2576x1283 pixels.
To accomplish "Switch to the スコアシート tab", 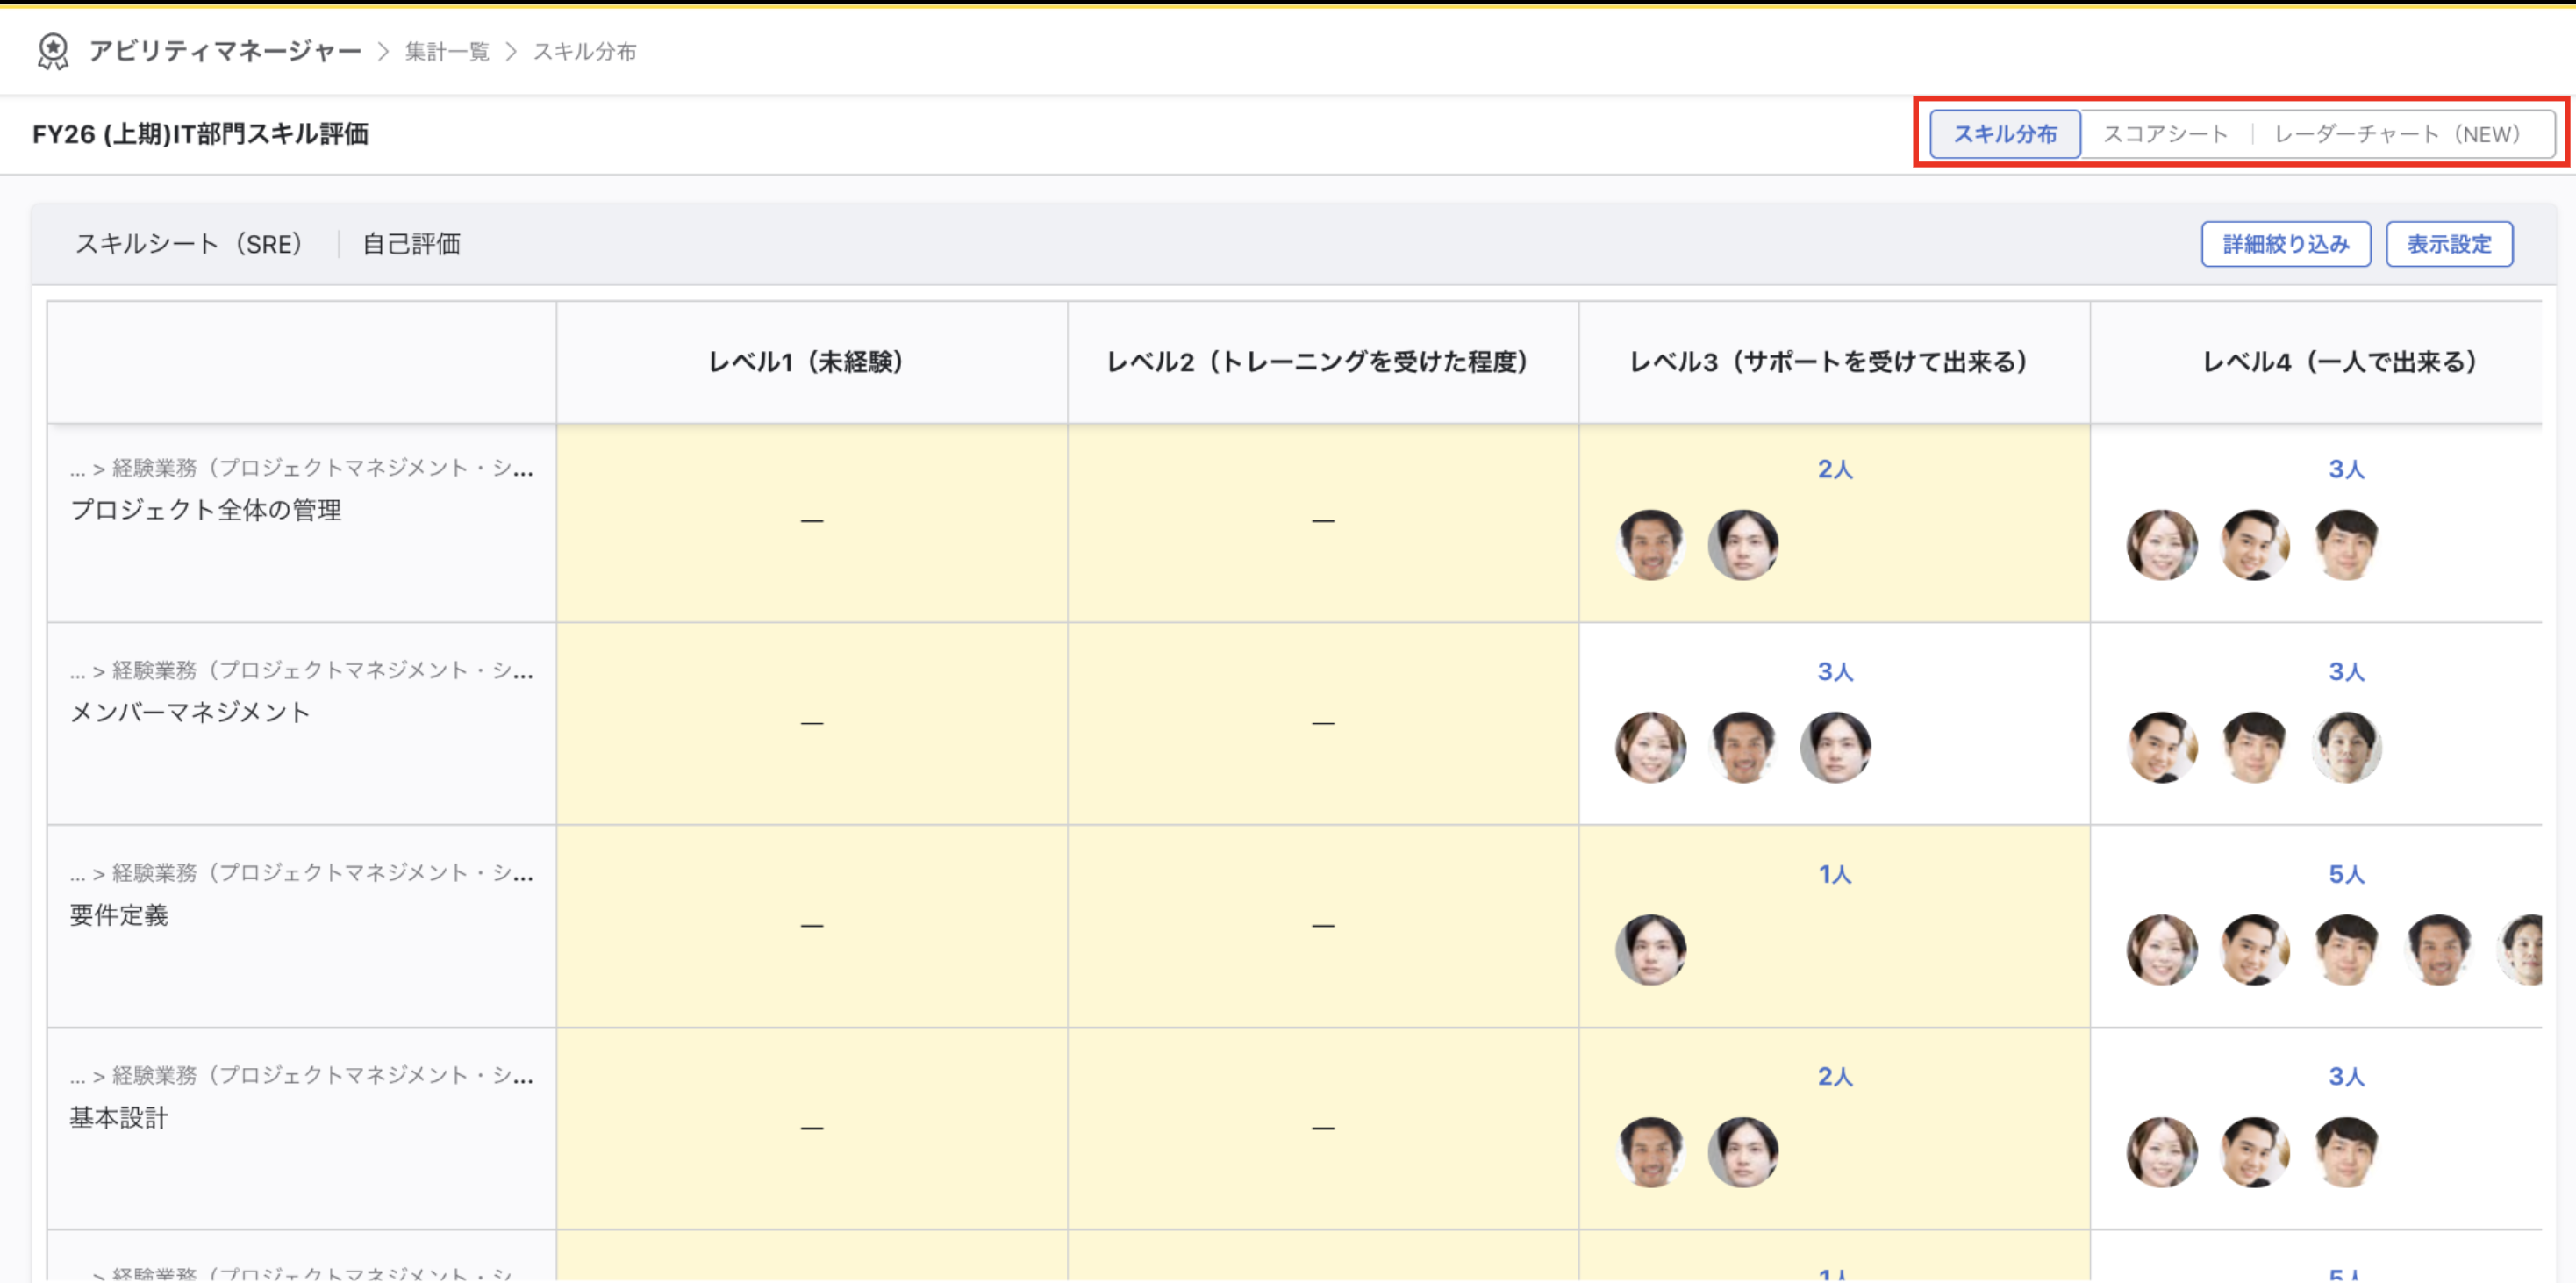I will [x=2166, y=134].
